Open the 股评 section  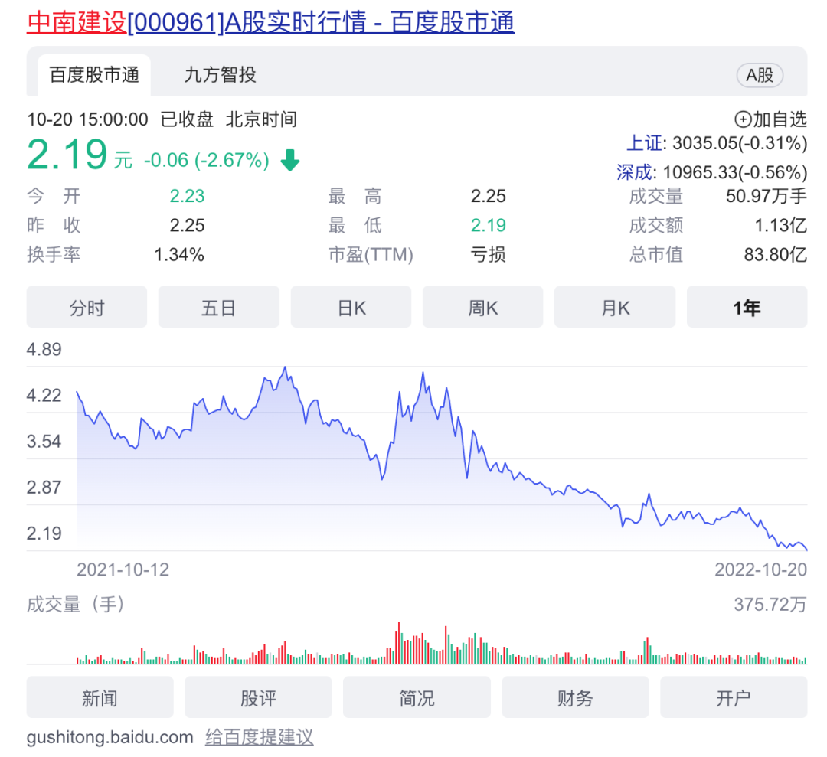258,697
